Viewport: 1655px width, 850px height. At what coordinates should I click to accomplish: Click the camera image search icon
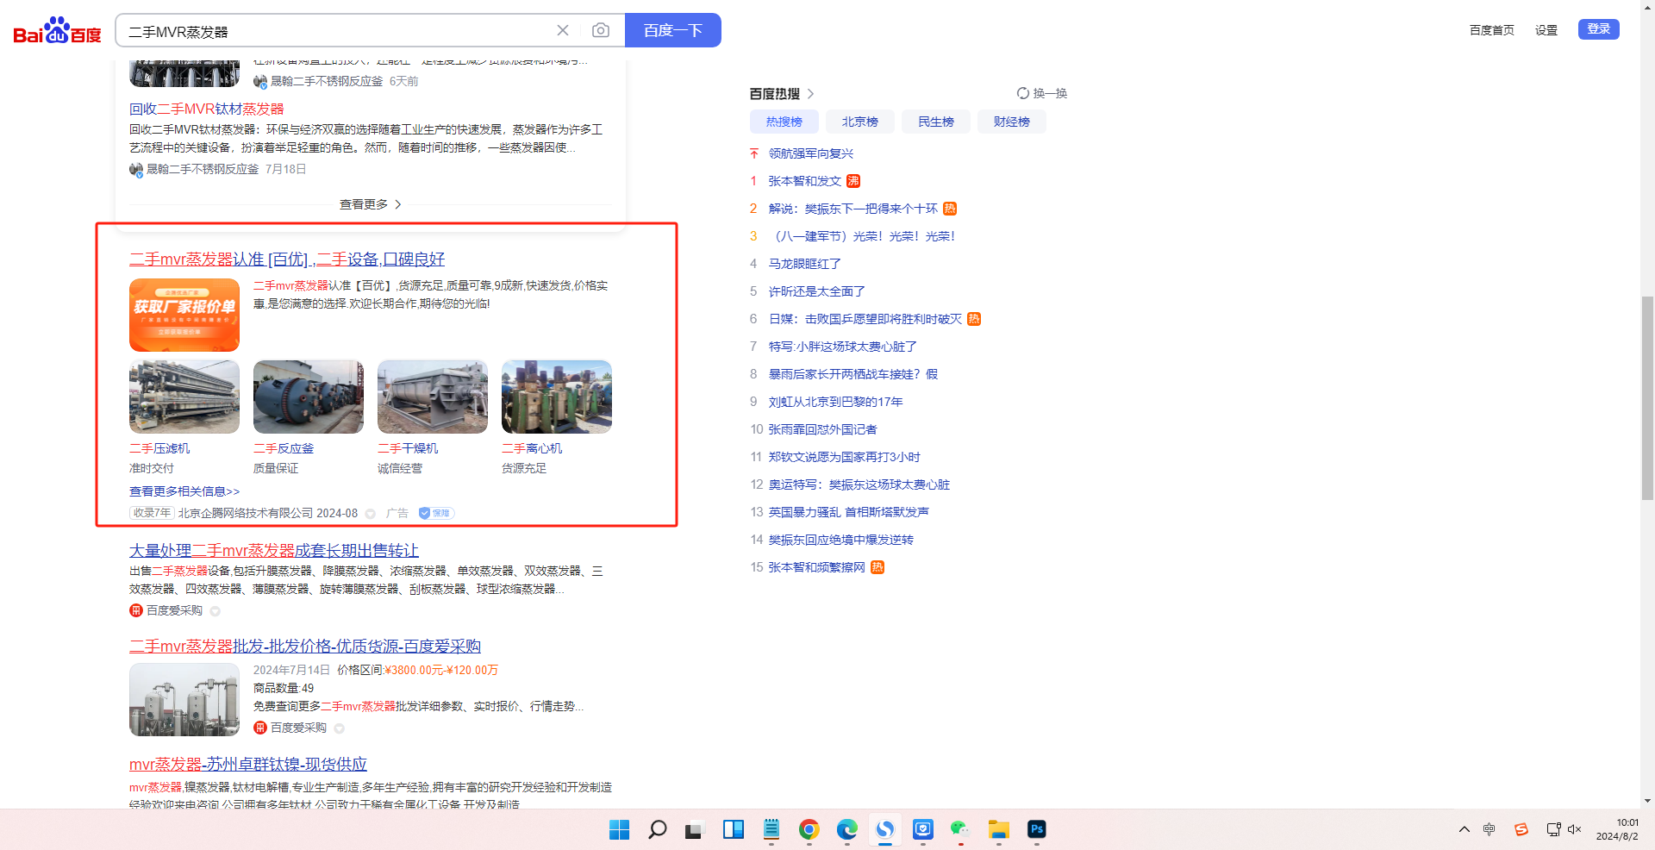pyautogui.click(x=601, y=31)
